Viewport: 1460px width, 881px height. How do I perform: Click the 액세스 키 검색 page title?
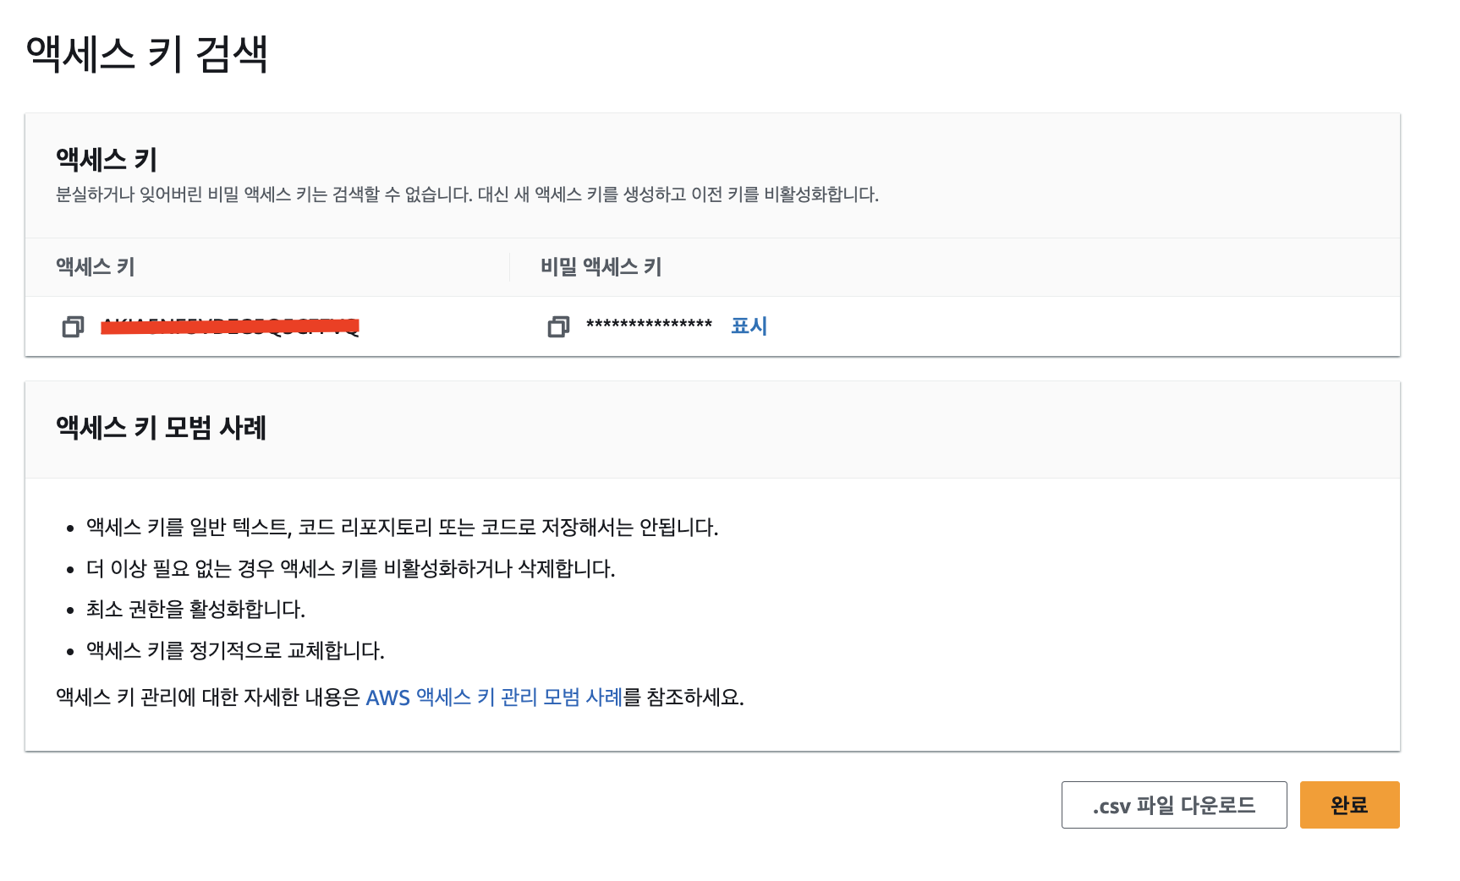click(147, 54)
